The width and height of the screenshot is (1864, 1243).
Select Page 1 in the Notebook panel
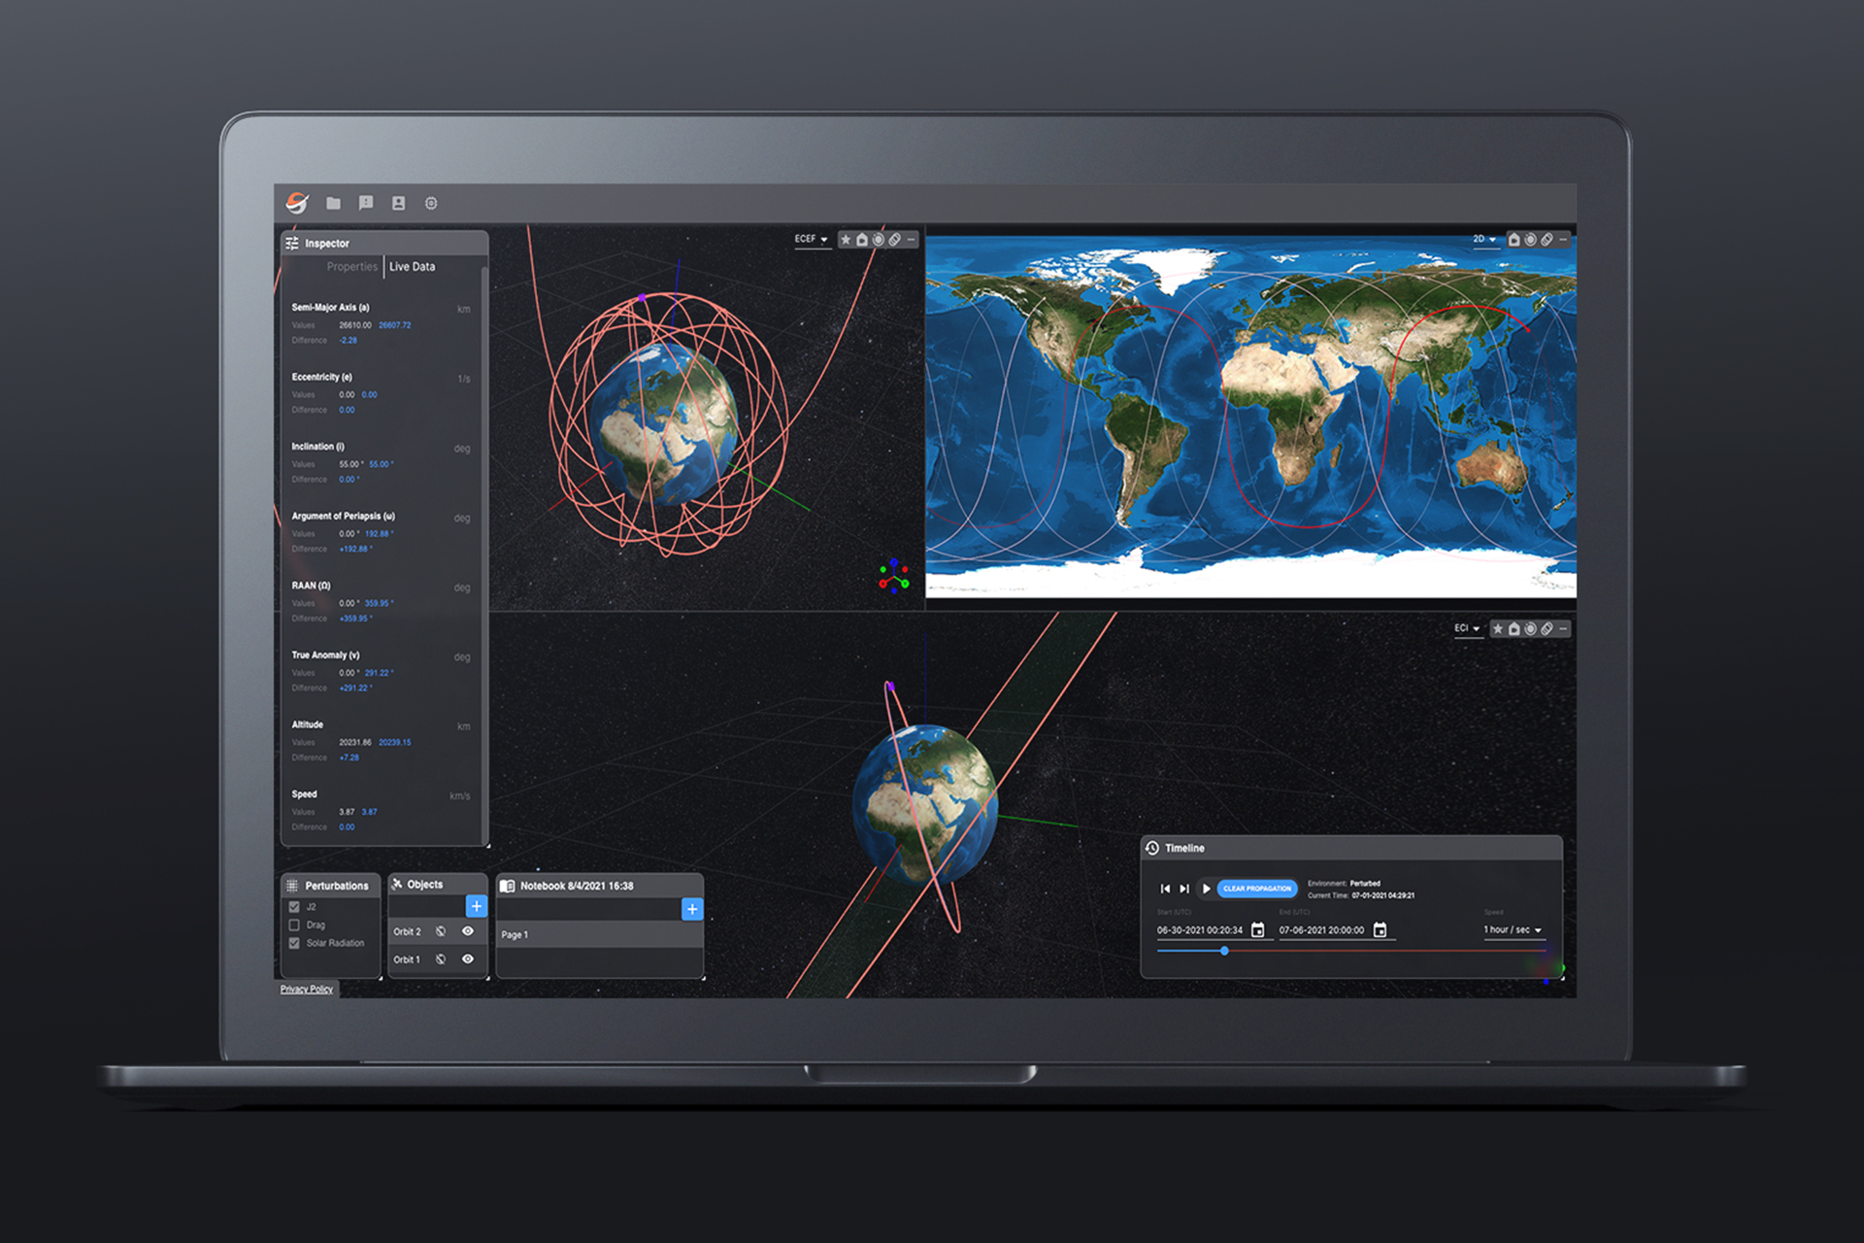(599, 934)
